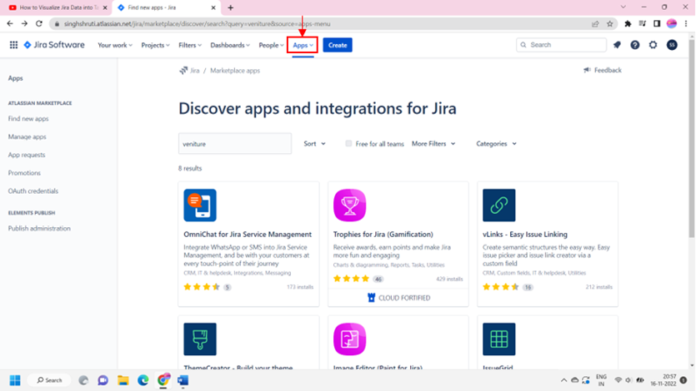
Task: Open Chat app in taskbar
Action: (x=103, y=380)
